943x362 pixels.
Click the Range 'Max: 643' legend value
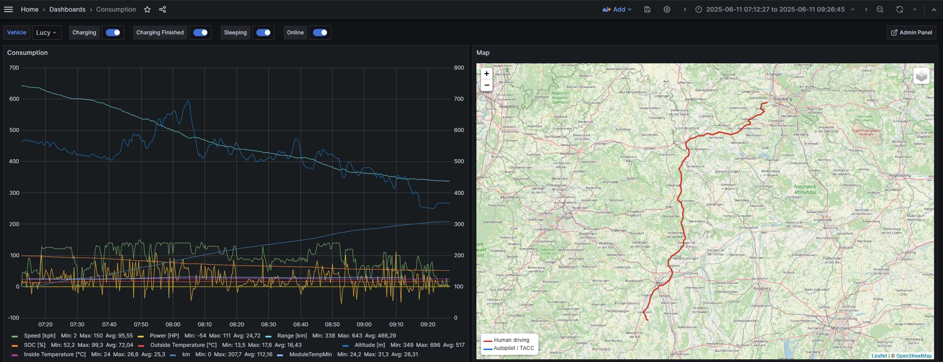[x=349, y=336]
